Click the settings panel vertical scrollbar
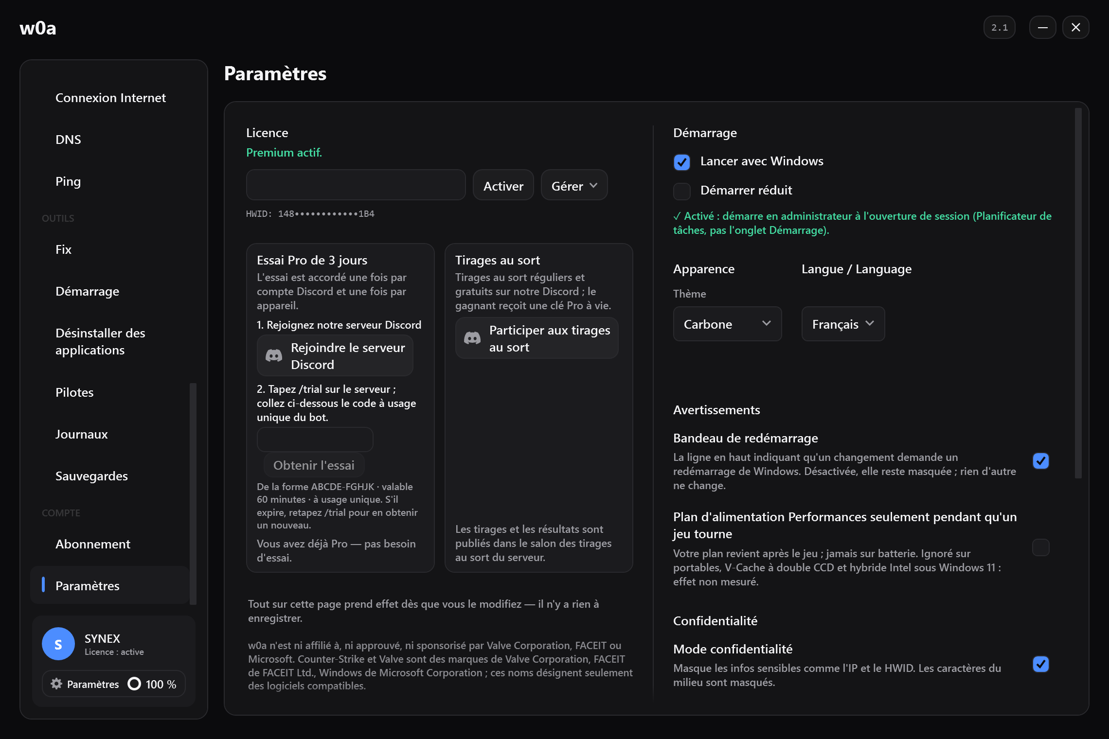 (x=1078, y=293)
